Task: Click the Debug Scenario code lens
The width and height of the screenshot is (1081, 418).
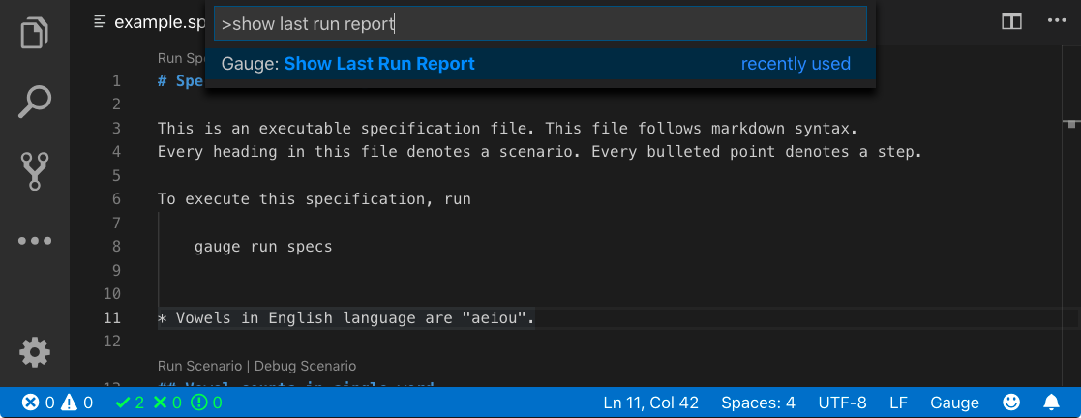Action: pos(306,366)
